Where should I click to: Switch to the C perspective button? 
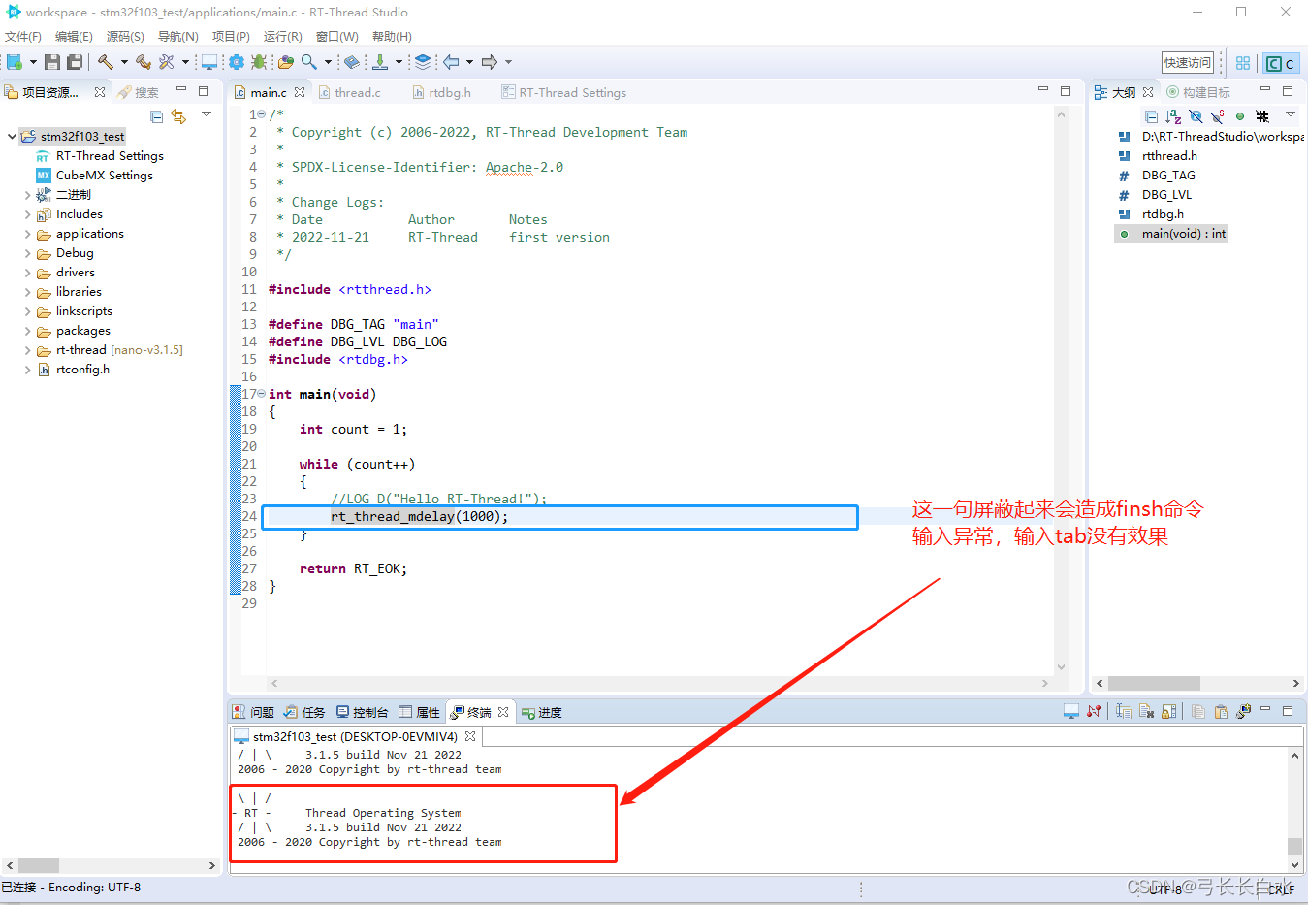tap(1280, 63)
